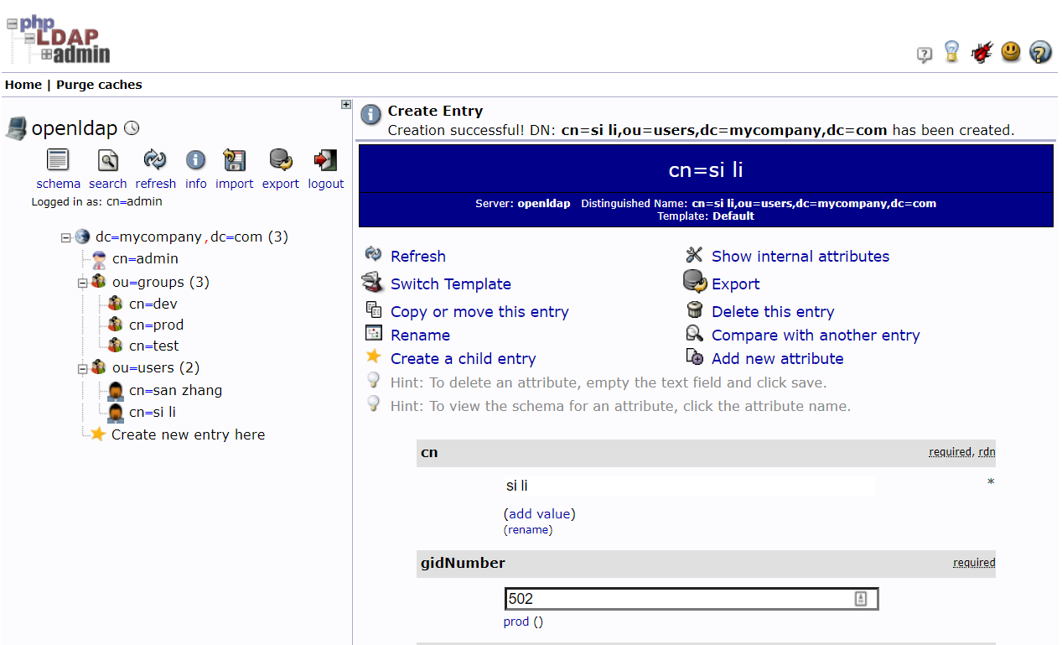Click the light bulb feature request icon

tap(951, 52)
